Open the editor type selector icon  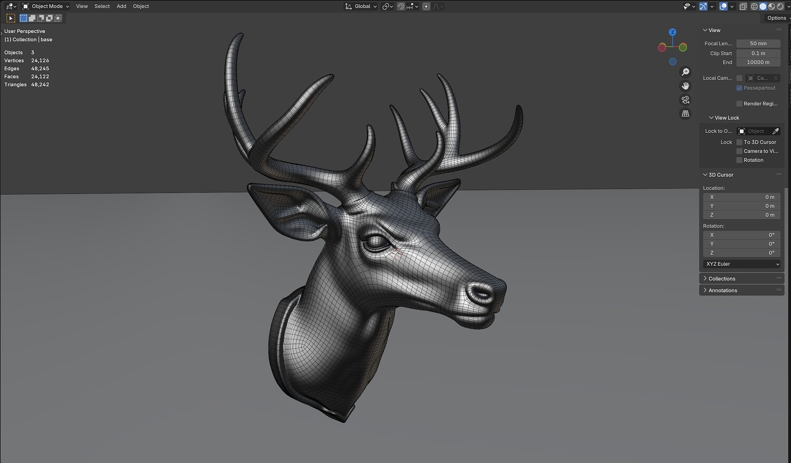[11, 6]
